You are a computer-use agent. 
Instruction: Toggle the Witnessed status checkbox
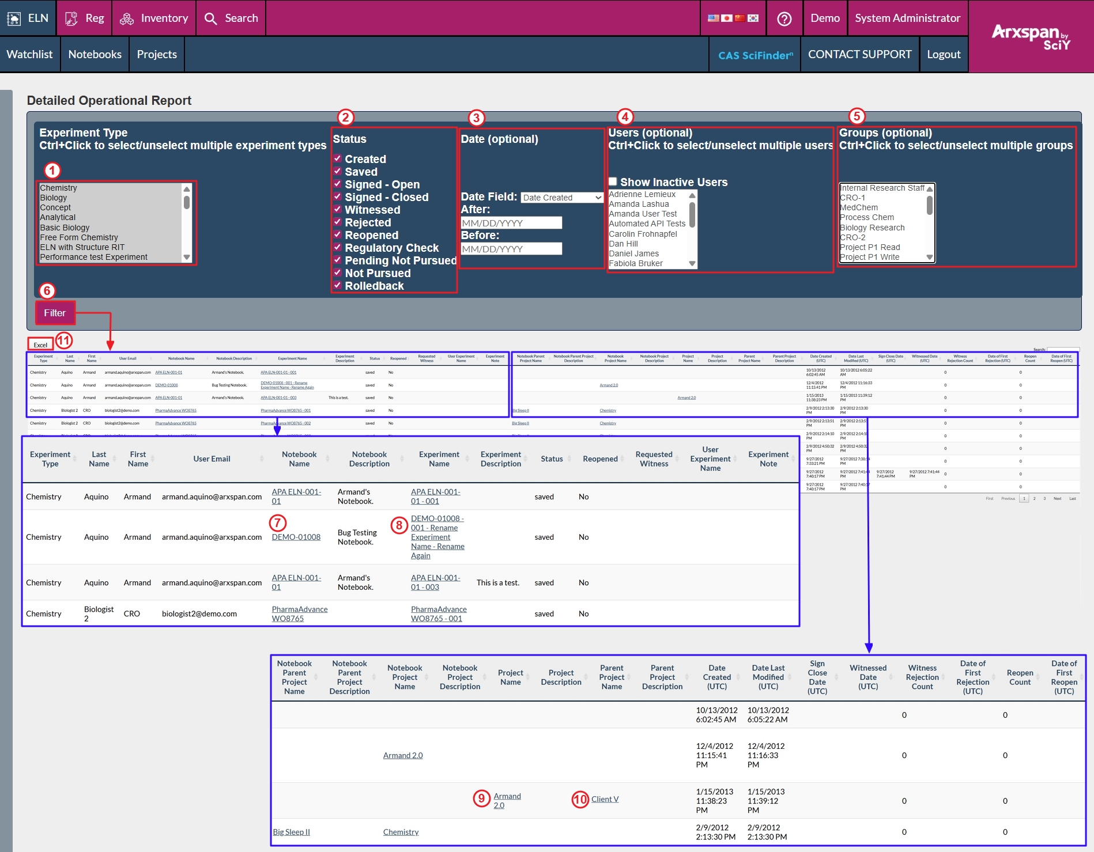[x=338, y=209]
